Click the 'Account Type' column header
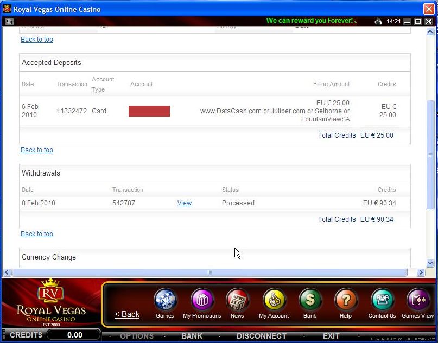This screenshot has width=438, height=343. click(103, 84)
